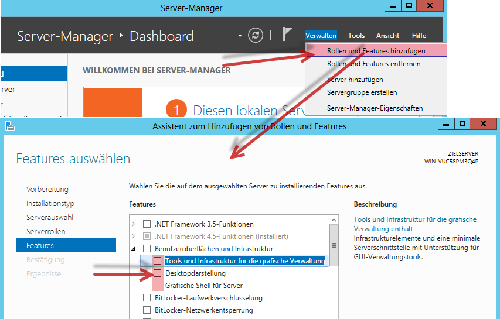Minimize the Assistent wizard window

point(446,124)
